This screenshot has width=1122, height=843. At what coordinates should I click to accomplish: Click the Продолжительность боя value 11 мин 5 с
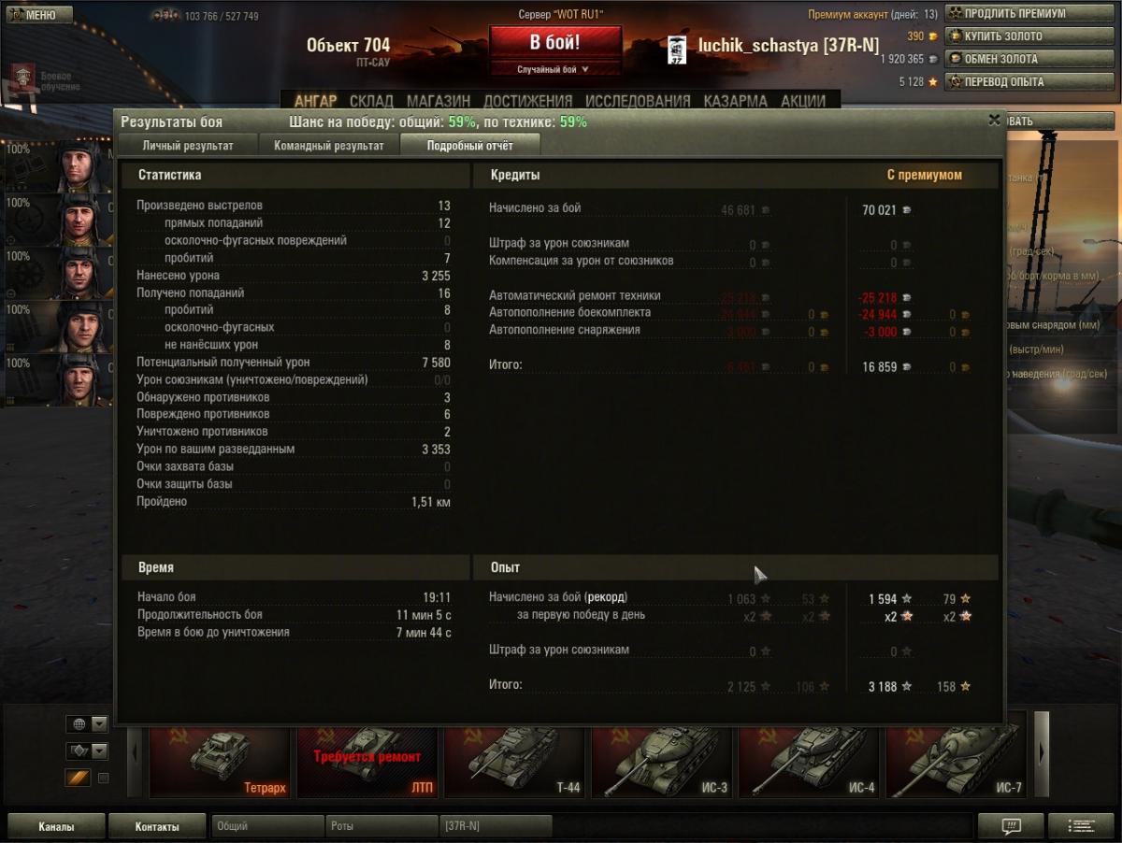[424, 615]
